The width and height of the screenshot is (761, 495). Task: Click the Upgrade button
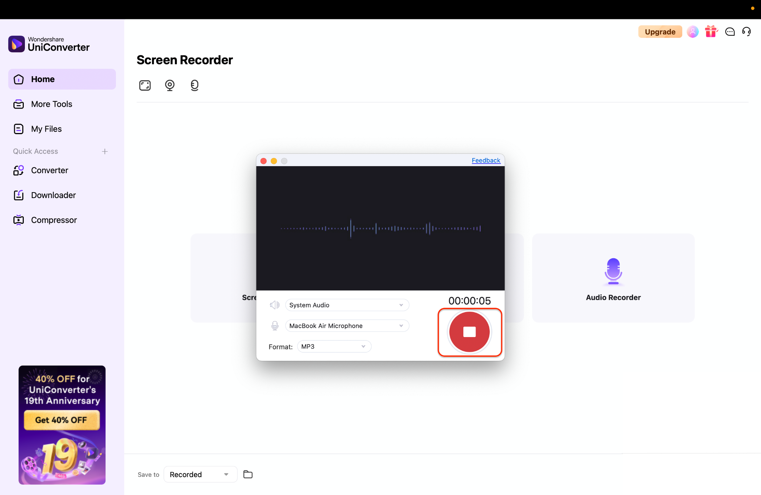point(660,32)
